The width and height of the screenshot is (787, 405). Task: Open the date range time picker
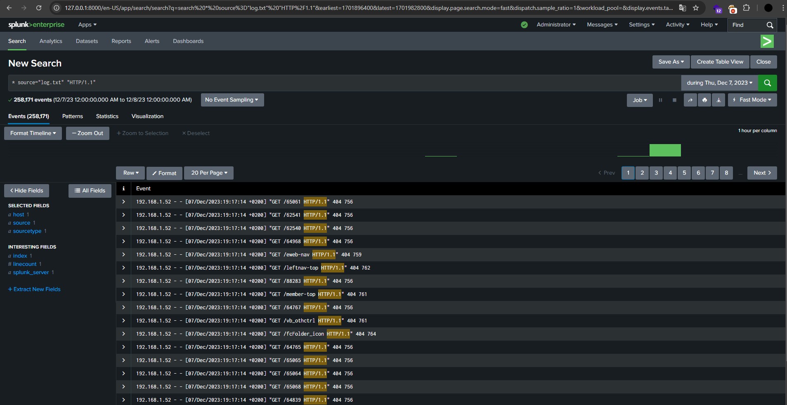[719, 83]
